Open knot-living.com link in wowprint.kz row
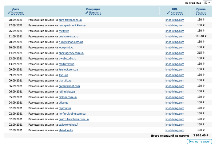Image resolution: width=215 pixels, height=152 pixels. coord(175,47)
